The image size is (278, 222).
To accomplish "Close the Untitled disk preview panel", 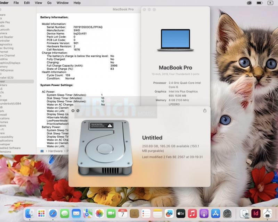I will [73, 111].
